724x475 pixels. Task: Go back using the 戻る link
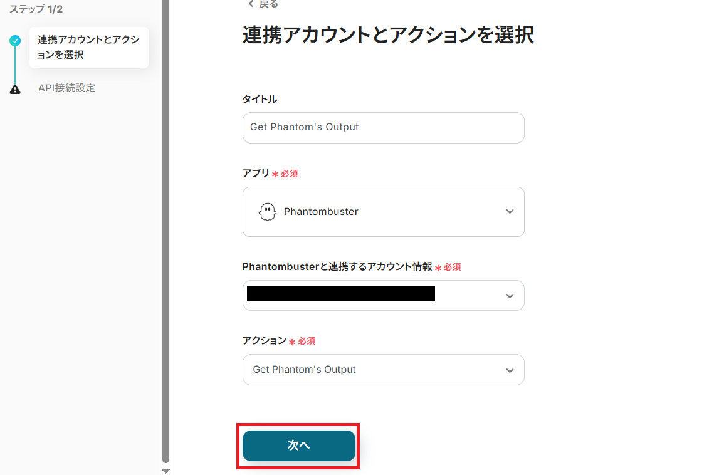click(268, 4)
